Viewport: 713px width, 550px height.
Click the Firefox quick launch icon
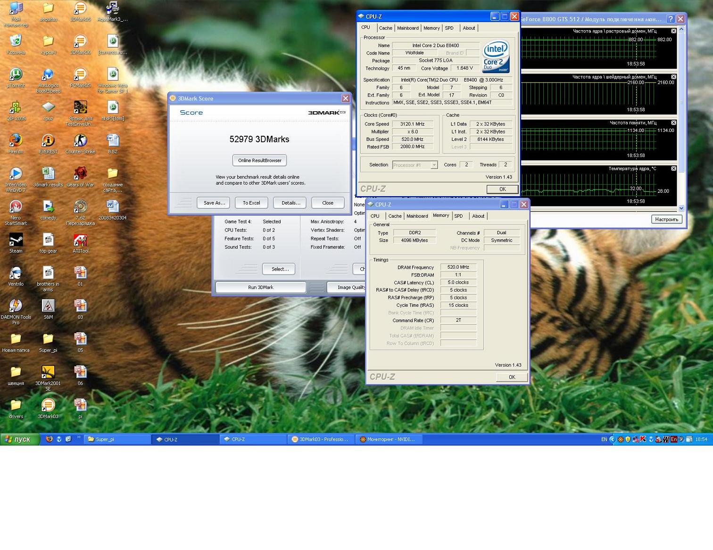pyautogui.click(x=49, y=439)
